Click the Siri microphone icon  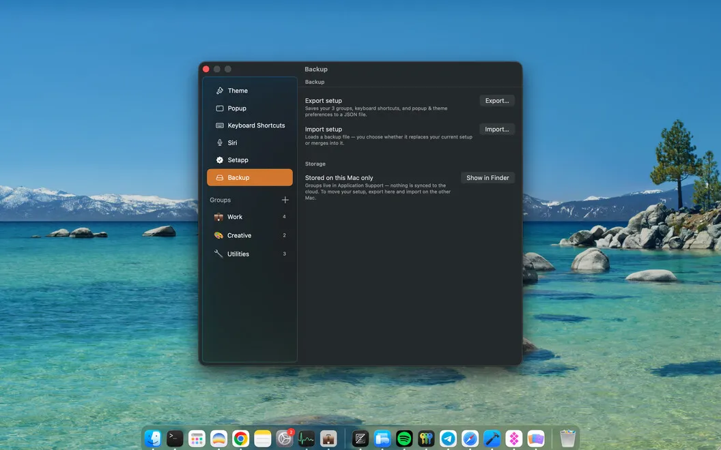tap(220, 142)
